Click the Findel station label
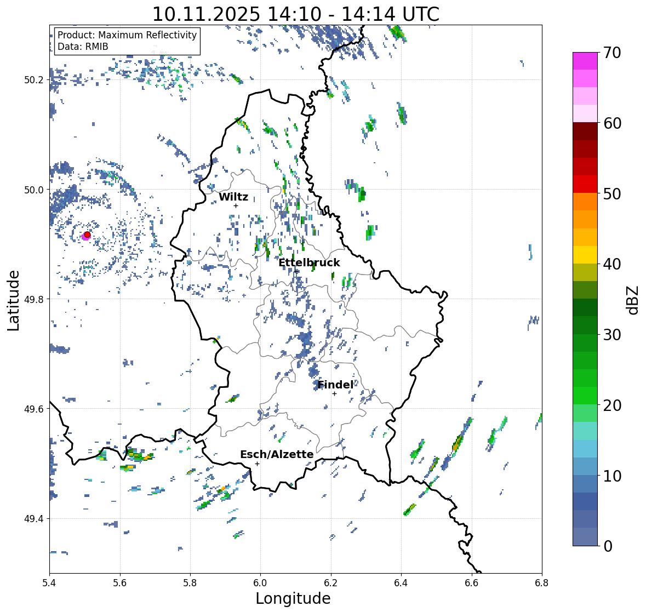Viewport: 646px width, 612px height. [335, 385]
